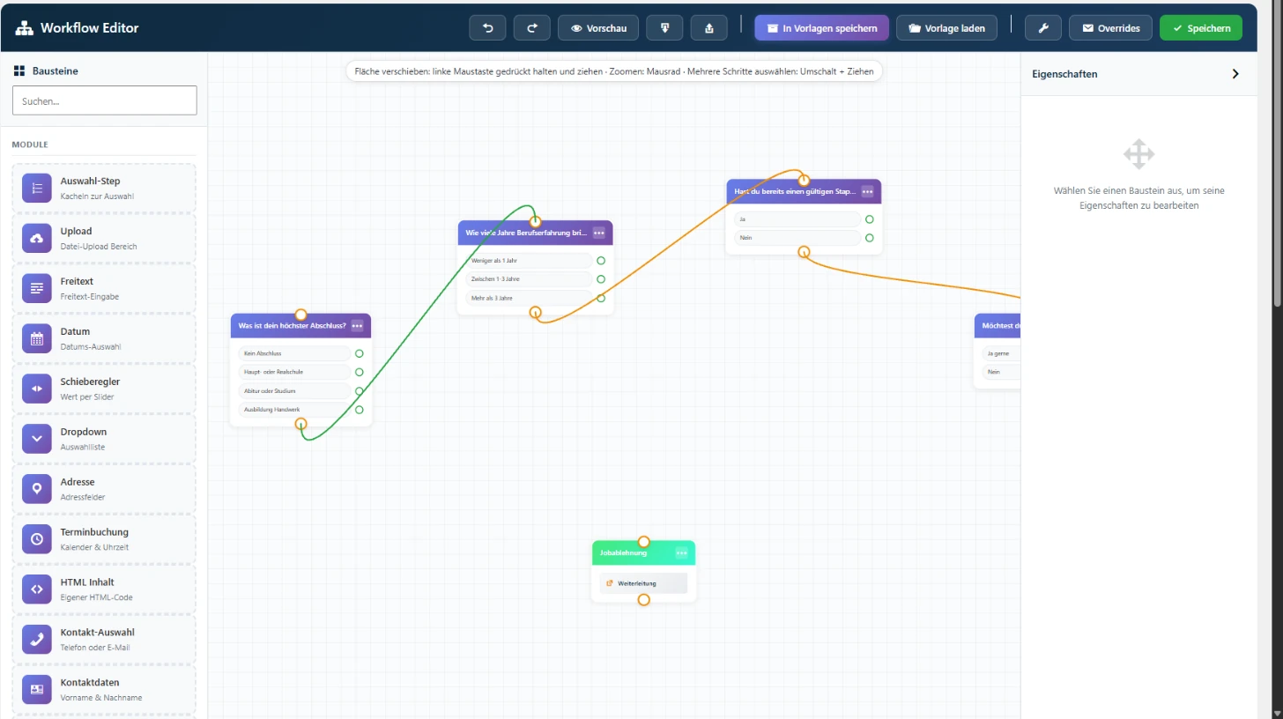Viewport: 1283px width, 719px height.
Task: Open the three-dot menu on 'Was ist dein höchster Abschluss?'
Action: [x=357, y=325]
